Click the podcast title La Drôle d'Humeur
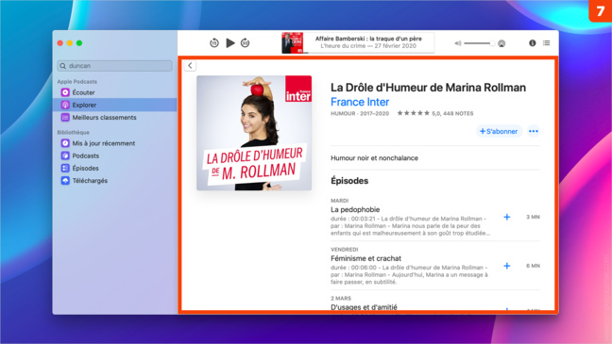Viewport: 612px width, 344px height. pos(428,88)
